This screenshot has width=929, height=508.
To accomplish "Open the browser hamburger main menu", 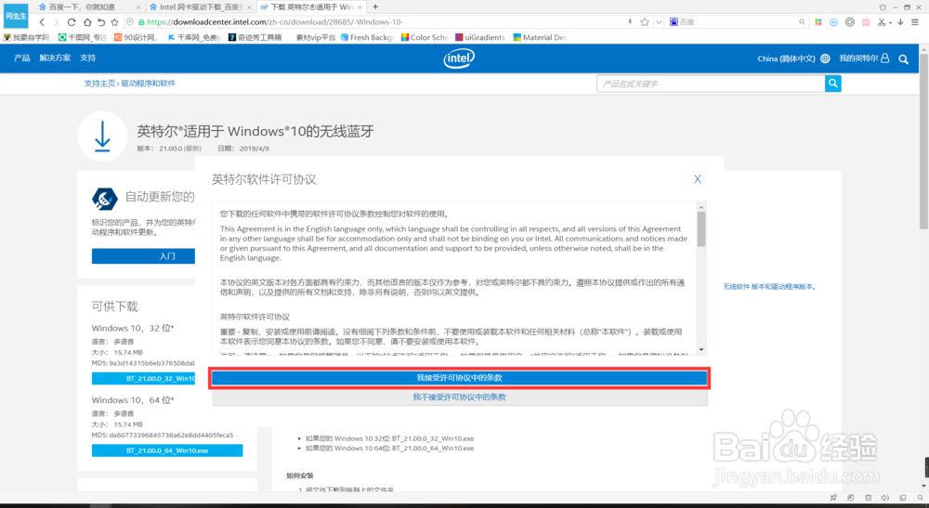I will pyautogui.click(x=915, y=22).
